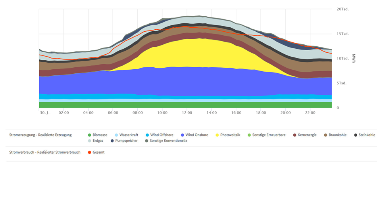Click the 12:00 label on time axis

tap(187, 113)
